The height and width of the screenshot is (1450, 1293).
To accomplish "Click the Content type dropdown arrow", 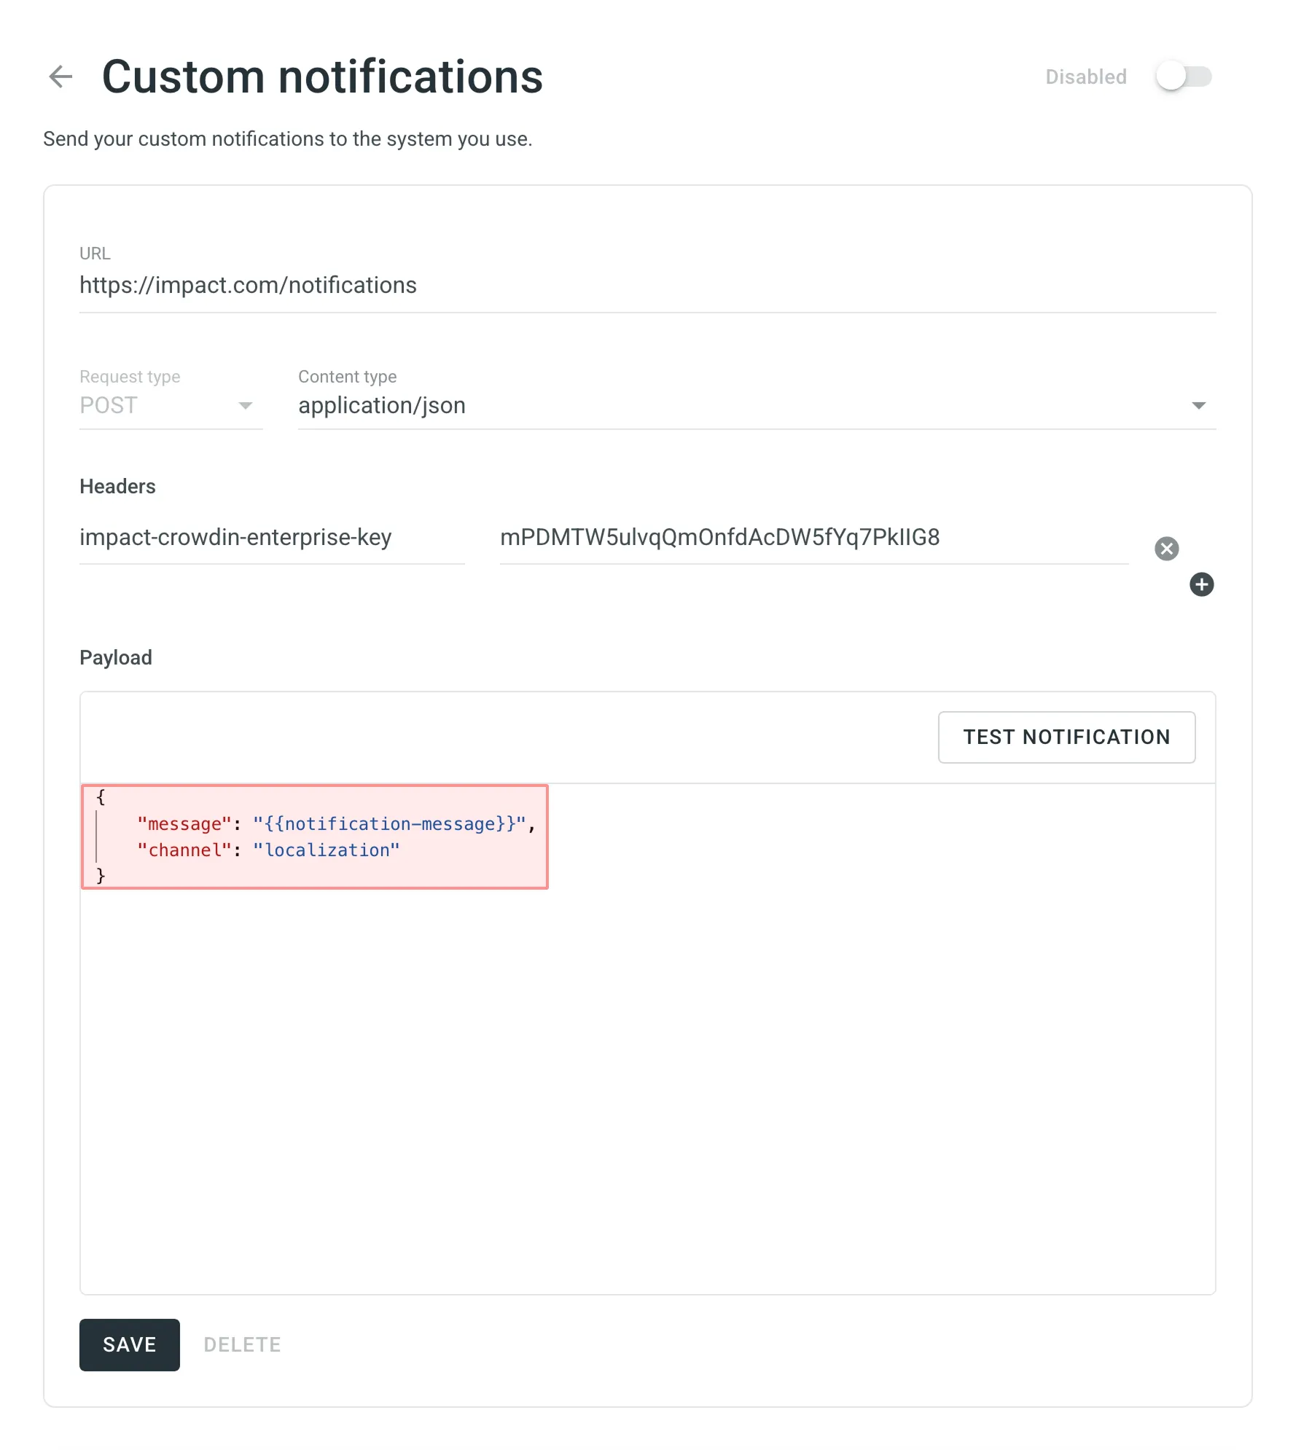I will point(1198,406).
